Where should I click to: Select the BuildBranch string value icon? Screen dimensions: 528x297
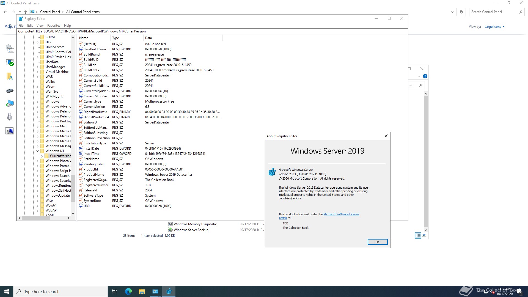click(81, 54)
